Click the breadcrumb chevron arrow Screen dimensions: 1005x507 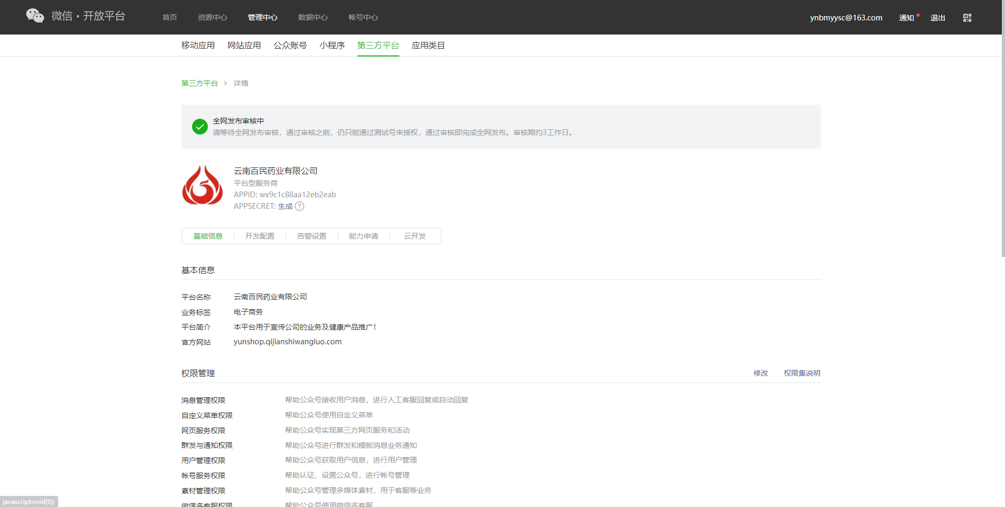click(x=226, y=83)
